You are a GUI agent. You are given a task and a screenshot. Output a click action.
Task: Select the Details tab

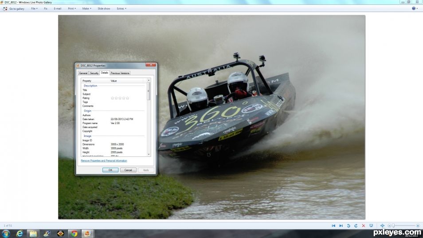click(x=104, y=73)
